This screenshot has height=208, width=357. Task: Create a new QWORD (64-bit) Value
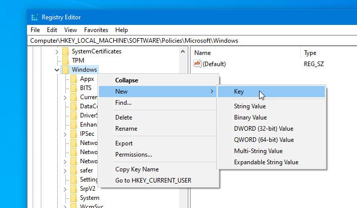(271, 140)
